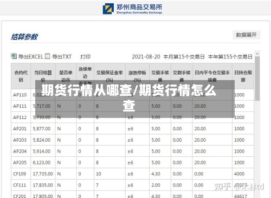The width and height of the screenshot is (271, 198).
Task: Click the 合约代码 column header
Action: coord(21,76)
